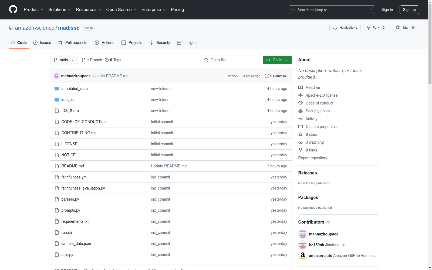Click the Packages heading link
The image size is (432, 270).
pyautogui.click(x=308, y=197)
